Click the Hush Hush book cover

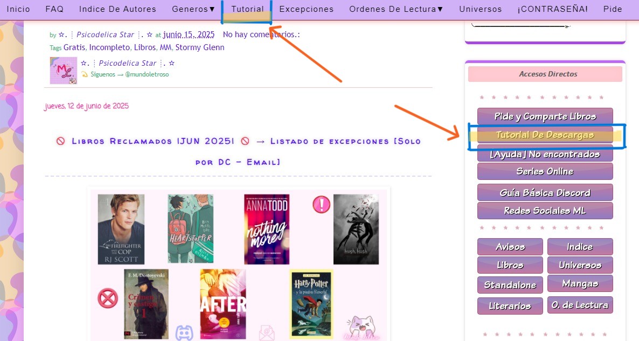(356, 229)
